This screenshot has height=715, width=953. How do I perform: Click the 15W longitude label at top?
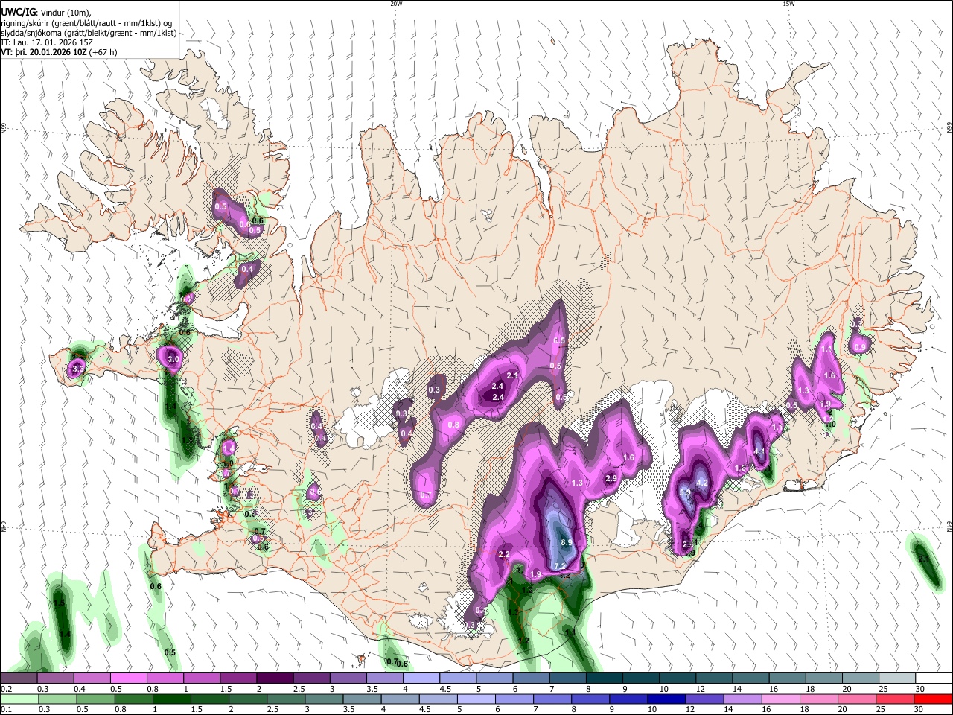coord(788,4)
